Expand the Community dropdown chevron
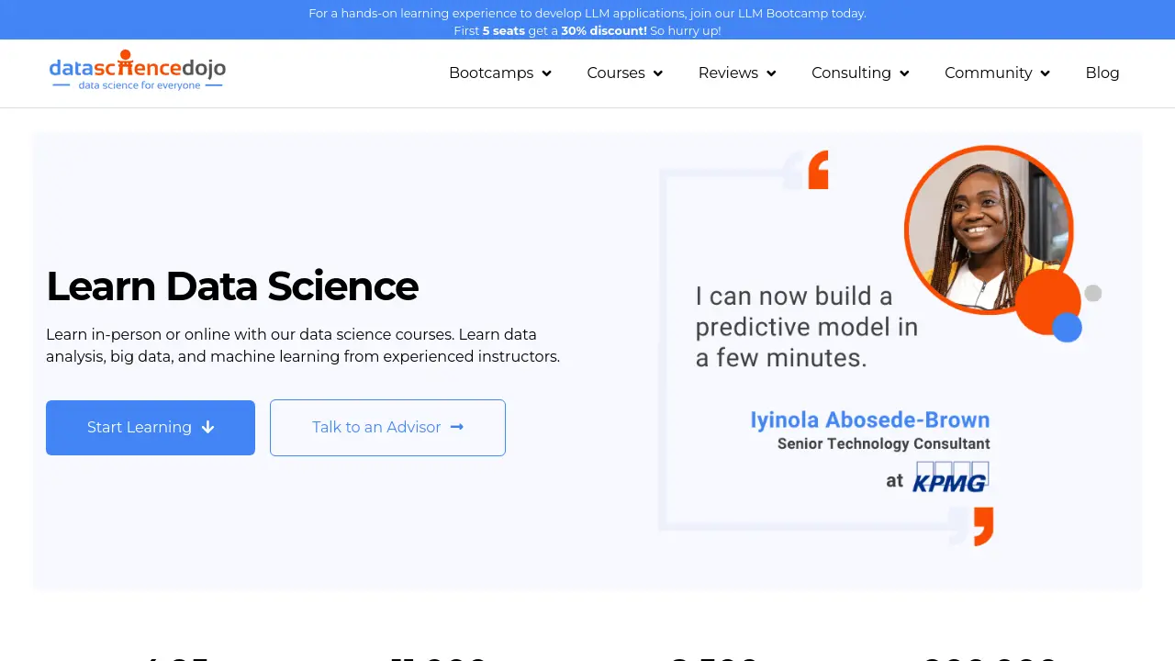The image size is (1175, 661). pos(1046,73)
